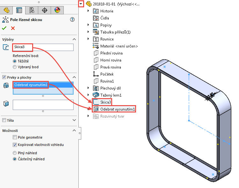This screenshot has height=188, width=239.
Task: Expand the Rovnice equations node
Action: coord(88,39)
